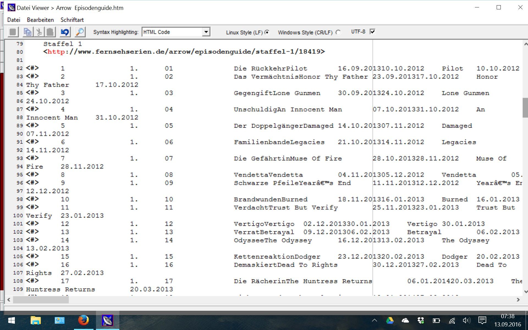Click the stop square toolbar icon
This screenshot has height=330, width=528.
coord(13,32)
